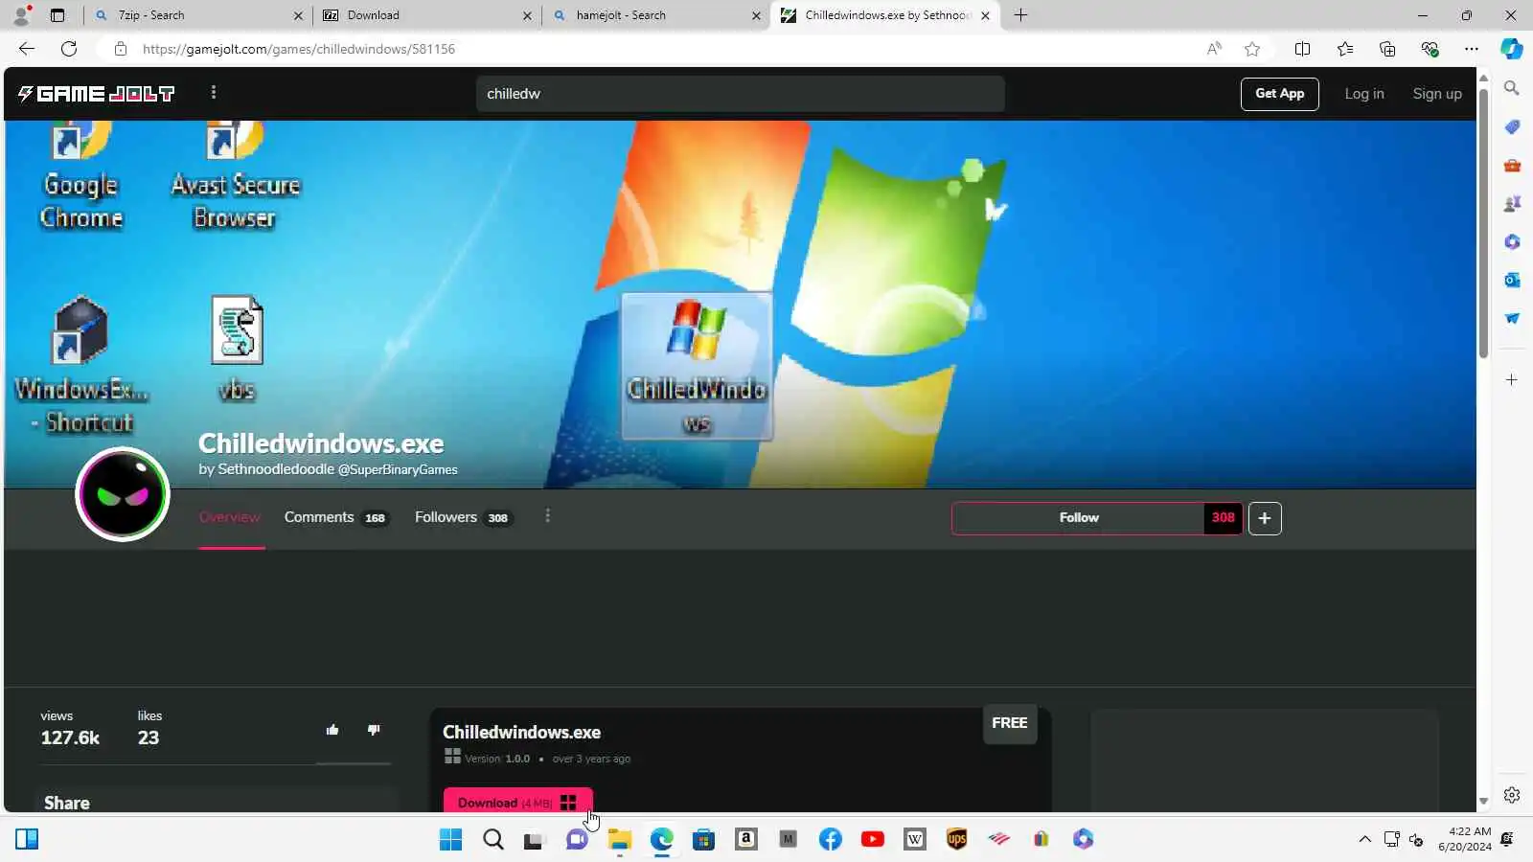The width and height of the screenshot is (1533, 862).
Task: Open Facebook from the taskbar
Action: click(x=830, y=840)
